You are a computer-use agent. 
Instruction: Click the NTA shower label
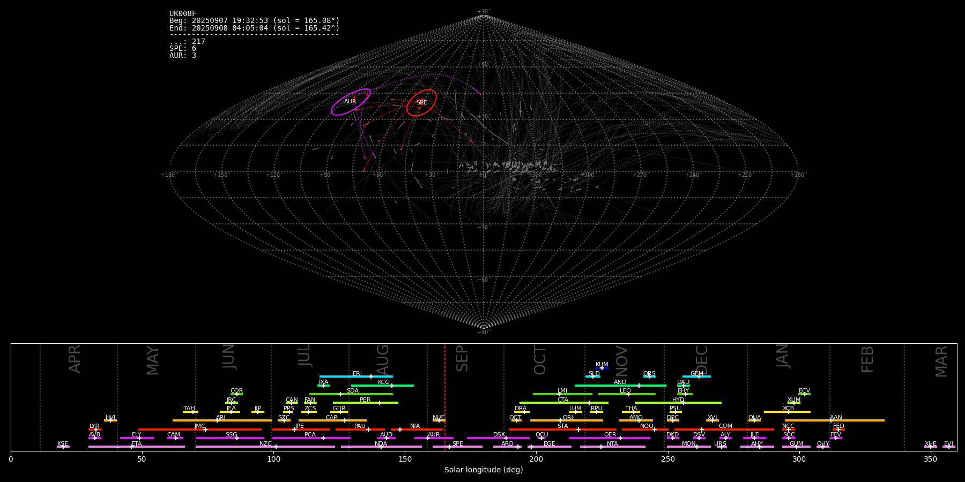[613, 444]
